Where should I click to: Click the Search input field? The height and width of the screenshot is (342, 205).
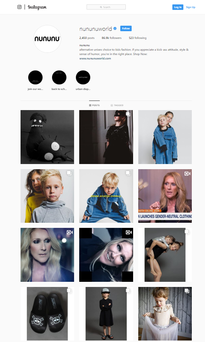[x=106, y=7]
